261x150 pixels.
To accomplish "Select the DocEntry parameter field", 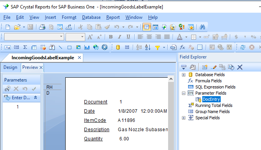I will point(211,99).
